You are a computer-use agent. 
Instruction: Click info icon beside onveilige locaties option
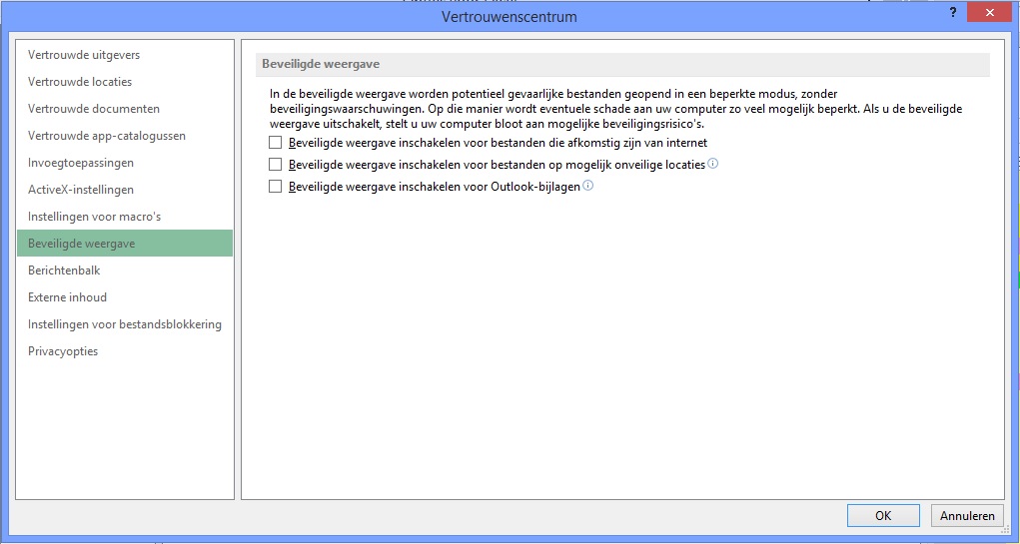tap(712, 164)
